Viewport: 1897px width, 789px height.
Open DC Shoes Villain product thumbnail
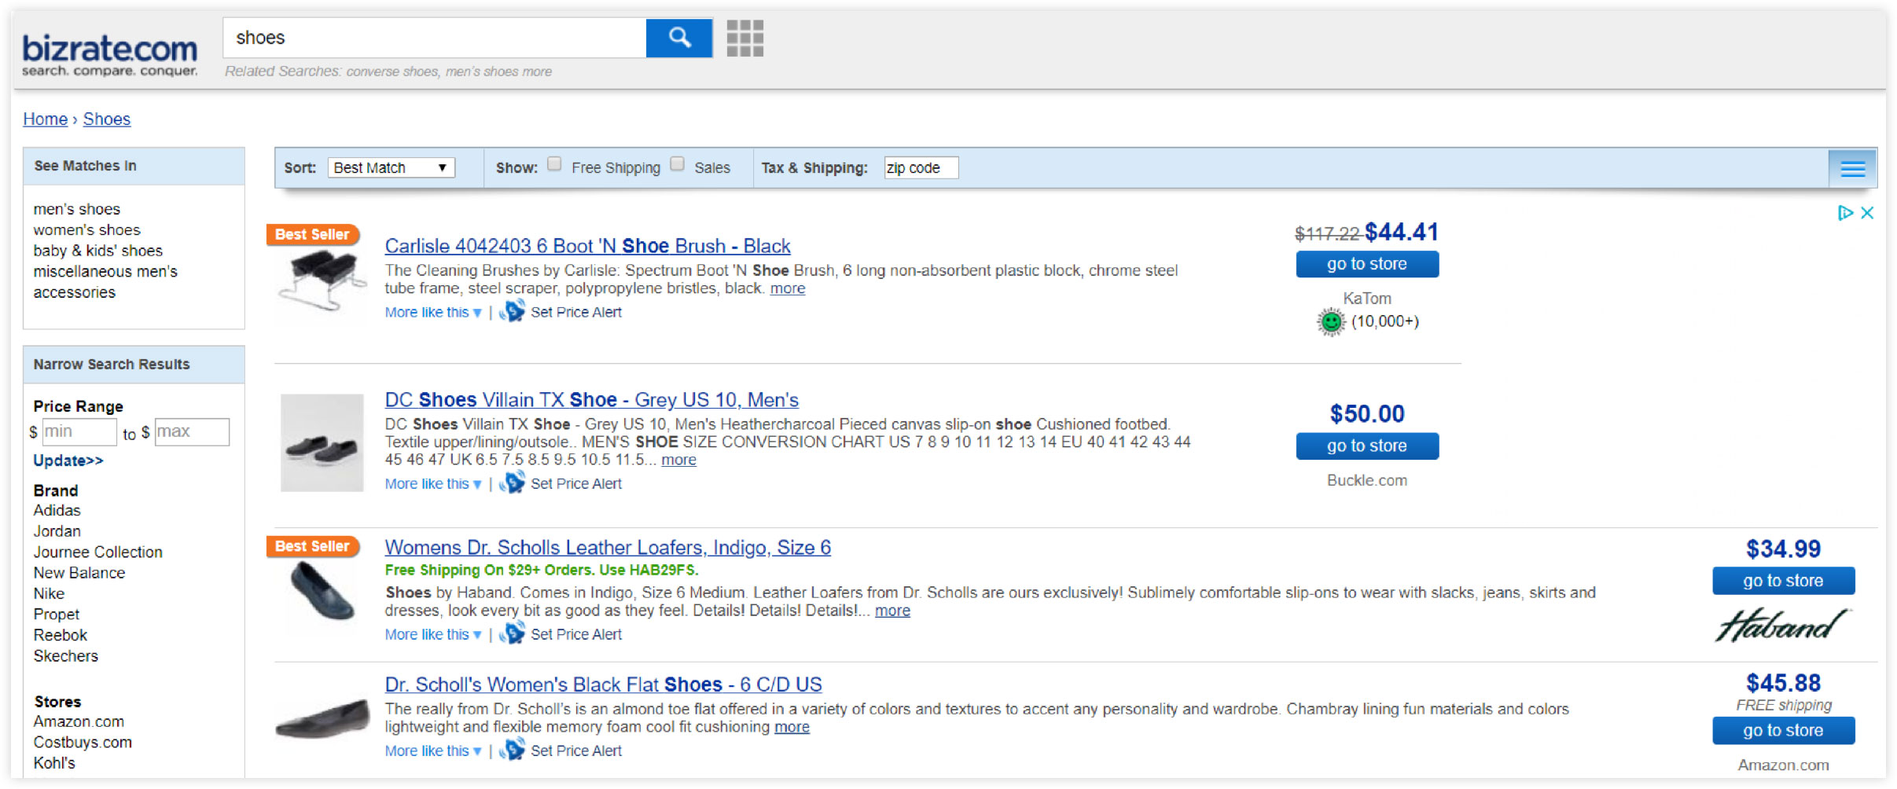point(322,442)
